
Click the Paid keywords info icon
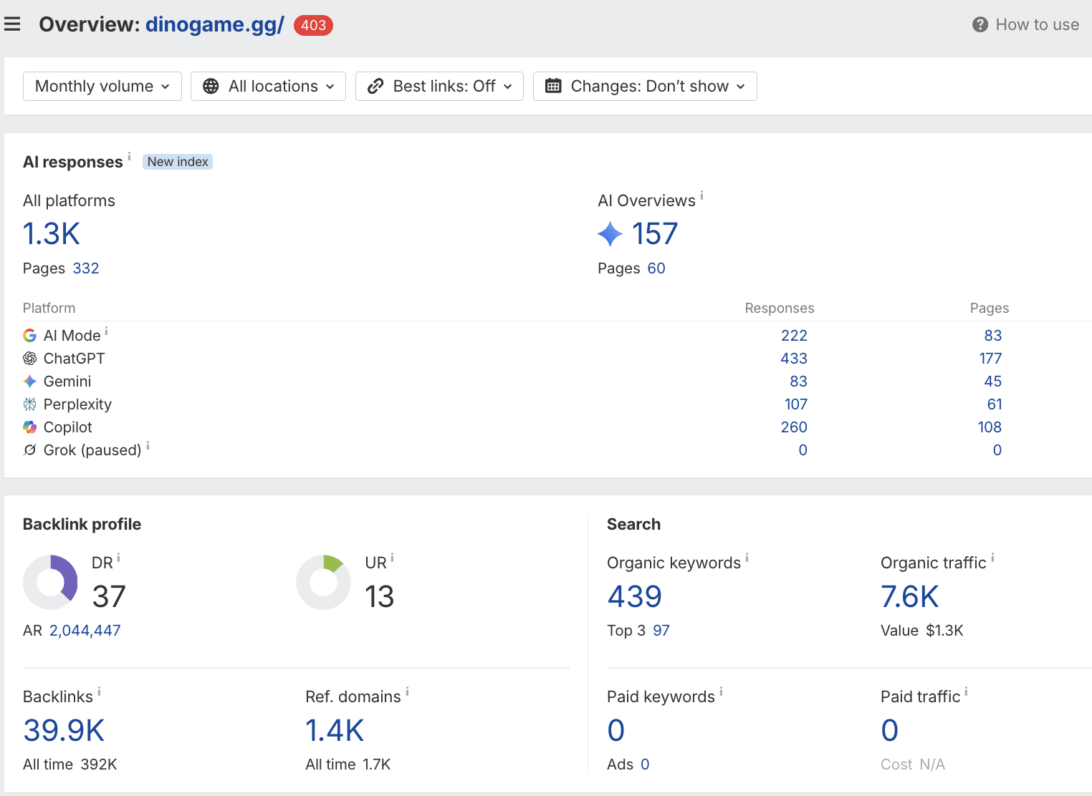coord(721,691)
